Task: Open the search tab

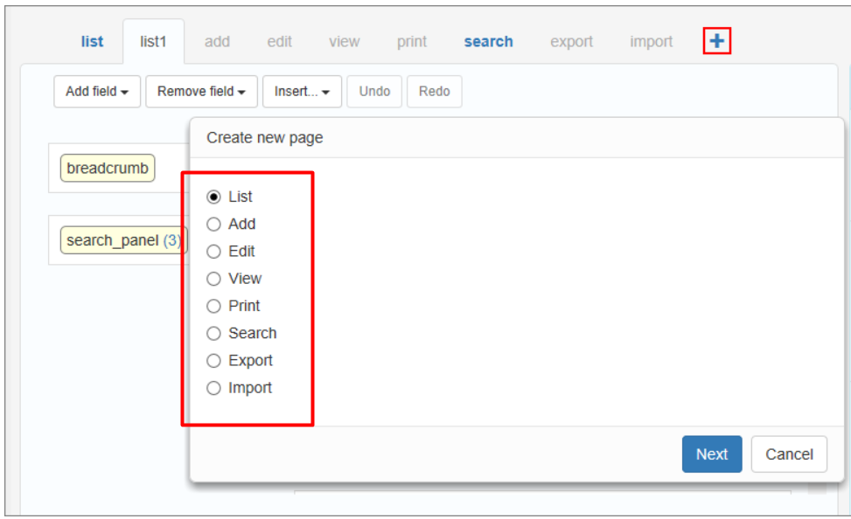Action: (x=488, y=42)
